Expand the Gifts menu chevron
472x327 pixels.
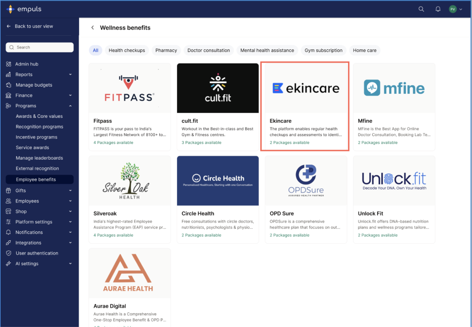(x=70, y=190)
